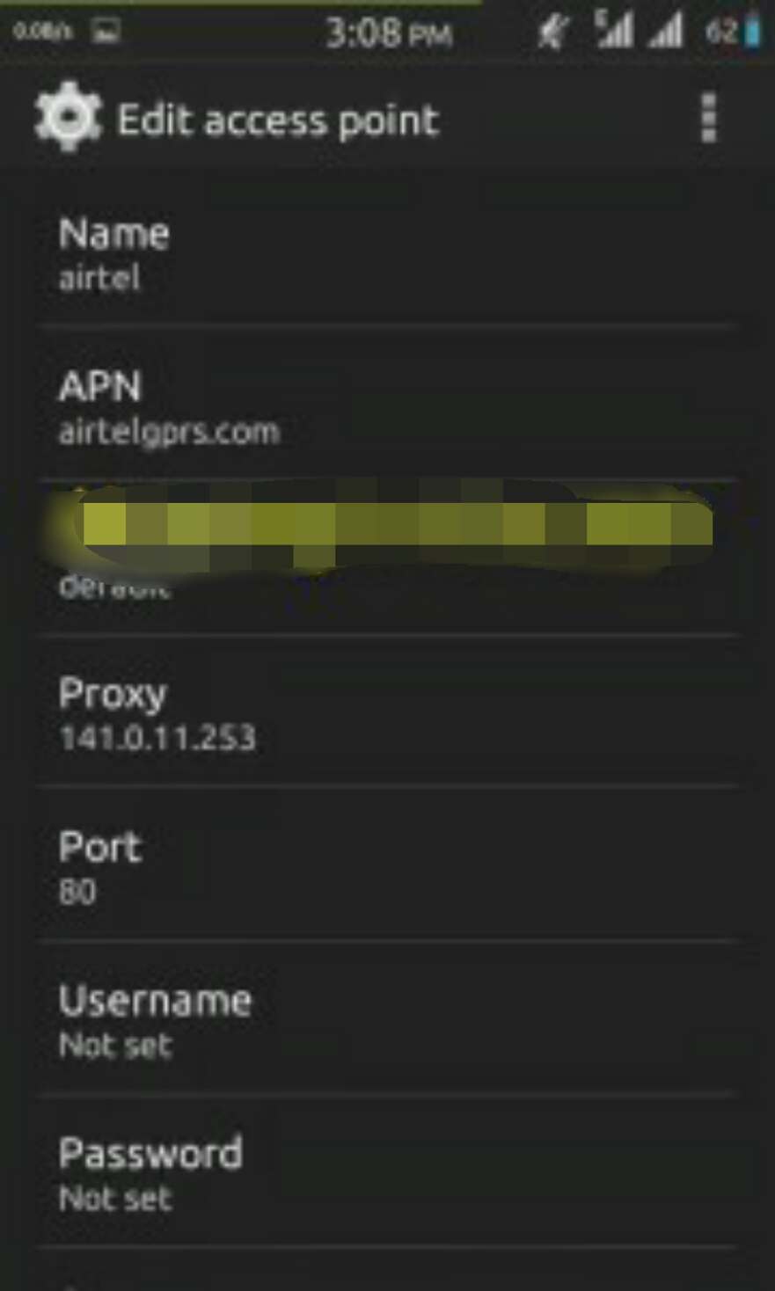Screen dimensions: 775x1291
Task: Tap the image notification icon in status bar
Action: [x=106, y=33]
